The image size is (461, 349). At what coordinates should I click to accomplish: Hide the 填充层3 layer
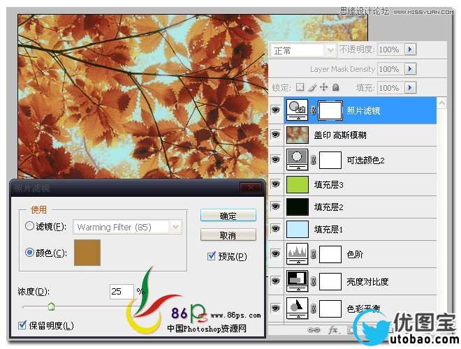click(275, 184)
